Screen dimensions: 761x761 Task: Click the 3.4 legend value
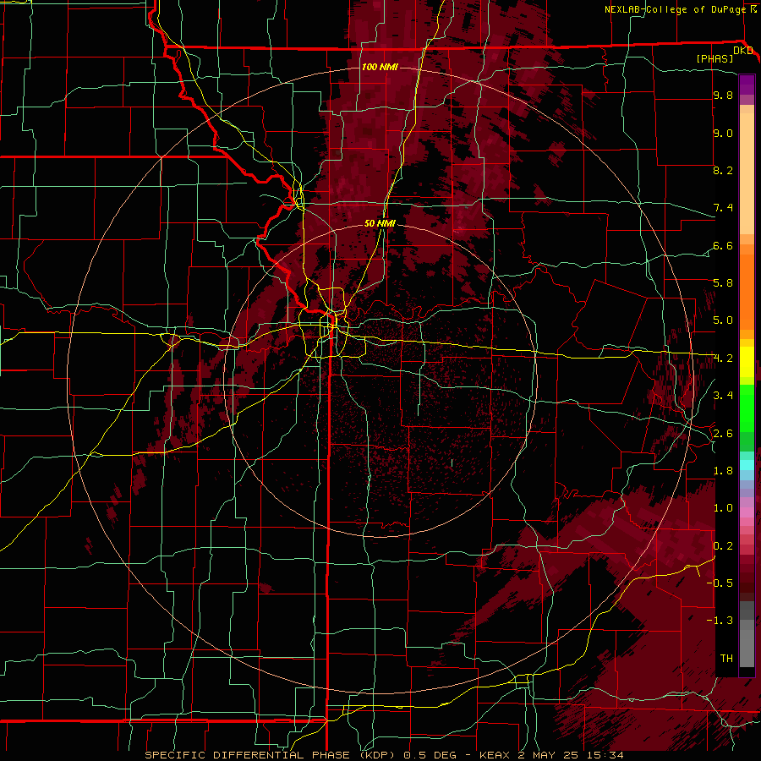point(723,395)
